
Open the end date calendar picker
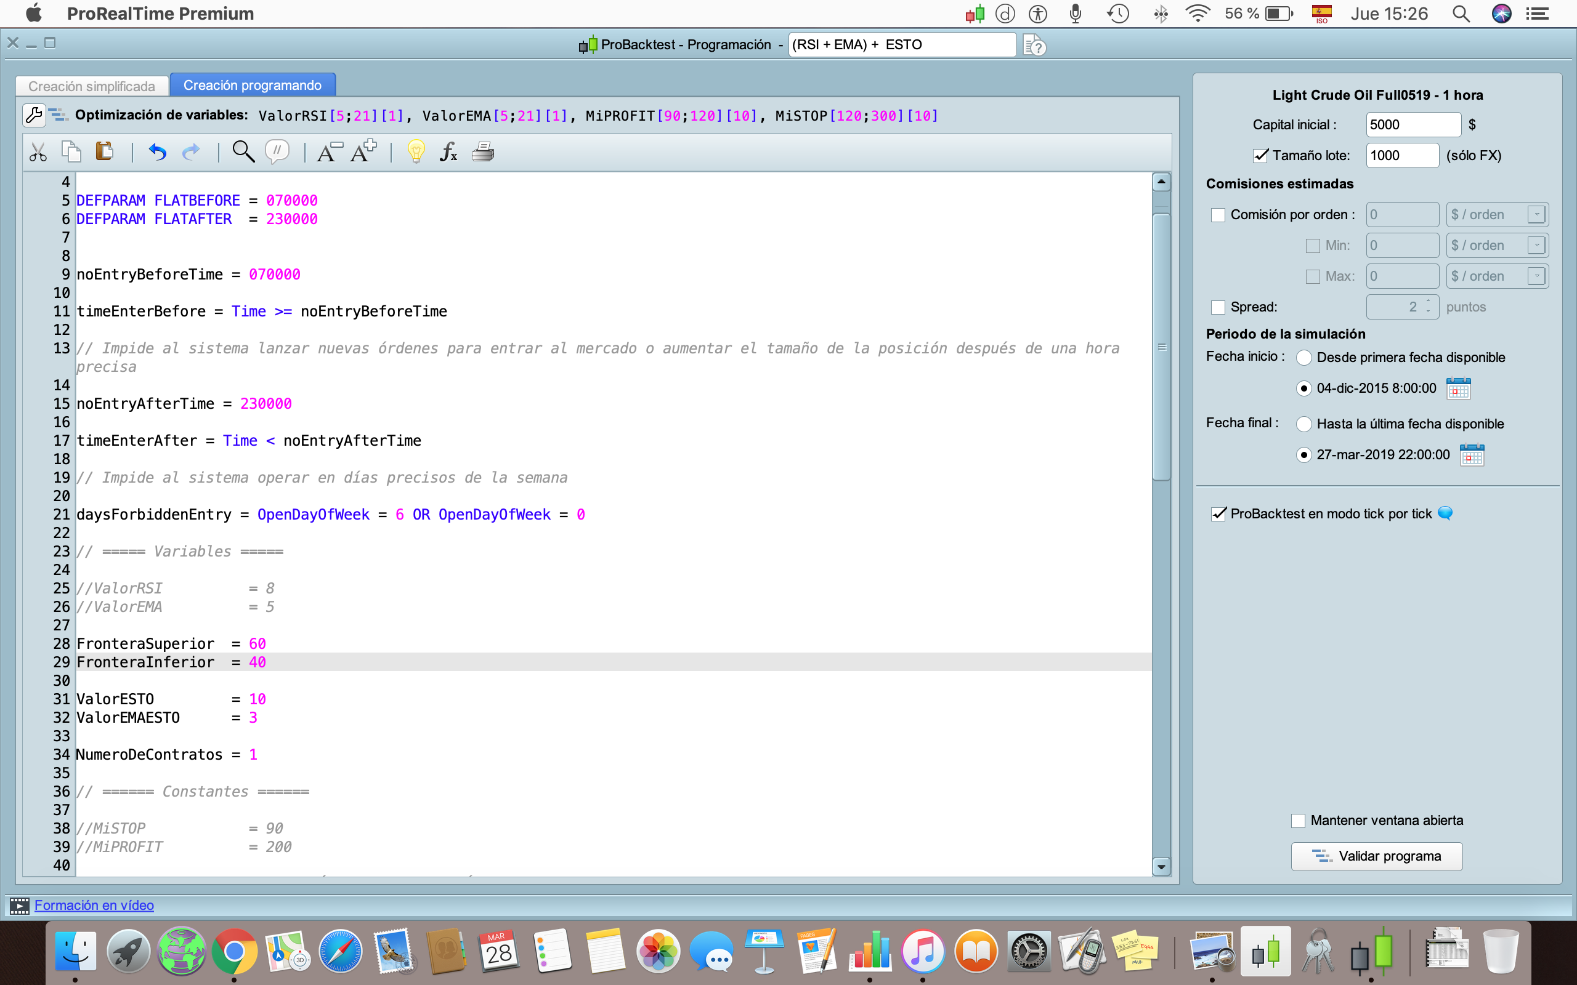tap(1472, 456)
